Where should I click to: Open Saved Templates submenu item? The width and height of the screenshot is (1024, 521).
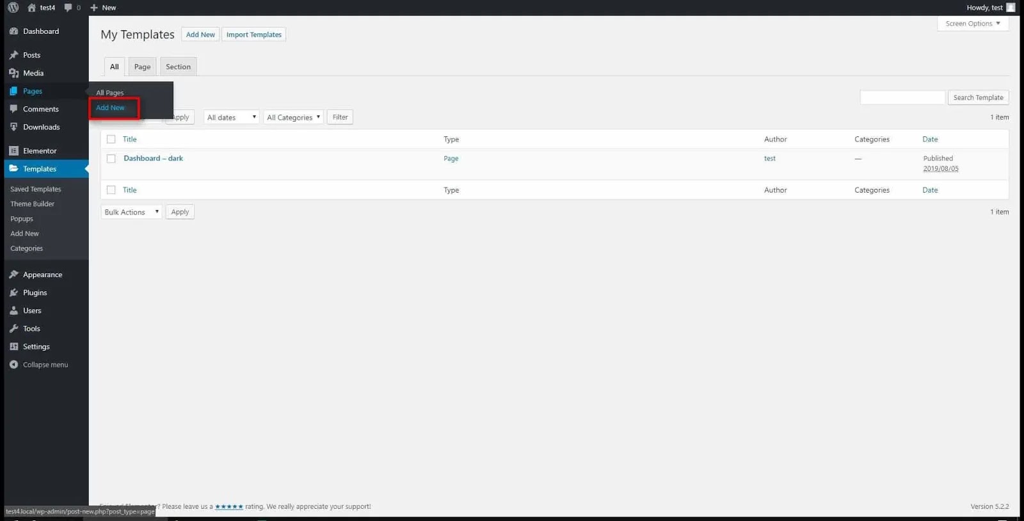[36, 189]
